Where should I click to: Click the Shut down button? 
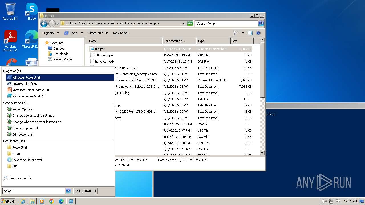84,191
